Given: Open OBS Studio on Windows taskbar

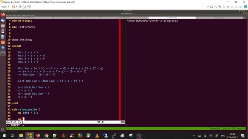Looking at the screenshot, I should pos(139,136).
